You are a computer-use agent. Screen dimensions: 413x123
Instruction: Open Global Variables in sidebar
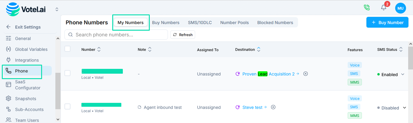tap(31, 49)
